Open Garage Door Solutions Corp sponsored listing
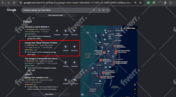 36,77
